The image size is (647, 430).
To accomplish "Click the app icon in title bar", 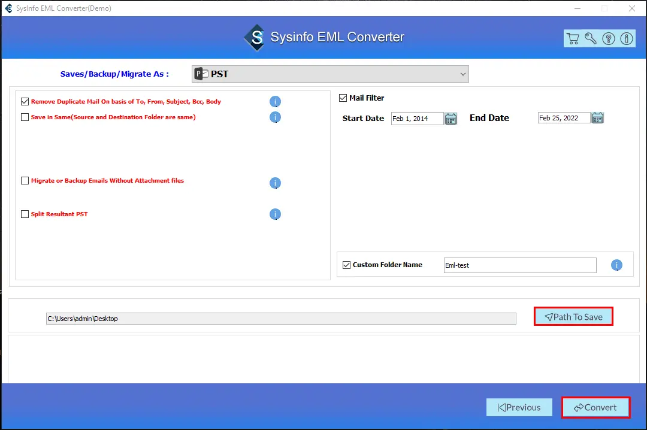I will pos(8,8).
